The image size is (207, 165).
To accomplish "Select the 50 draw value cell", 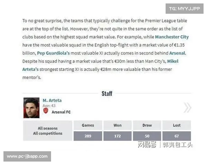I will [x=147, y=136].
